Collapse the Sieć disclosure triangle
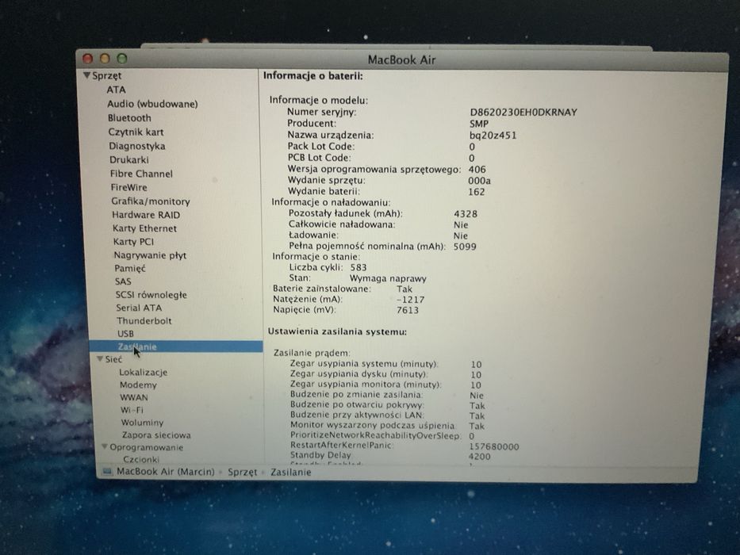Viewport: 740px width, 555px height. coord(100,358)
